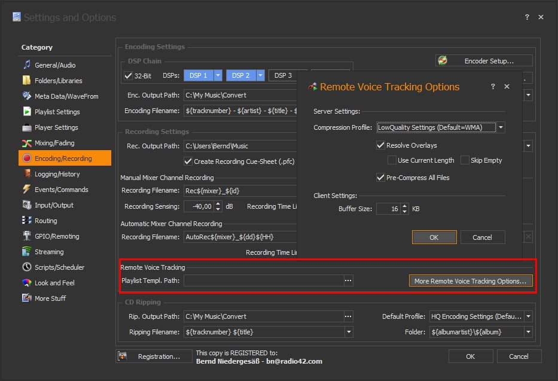558x381 pixels.
Task: Click the GPIO/Remoting icon
Action: [x=27, y=236]
